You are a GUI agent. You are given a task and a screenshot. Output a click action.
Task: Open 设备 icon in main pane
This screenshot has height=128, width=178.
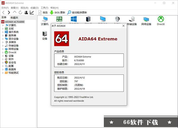(x=45, y=35)
